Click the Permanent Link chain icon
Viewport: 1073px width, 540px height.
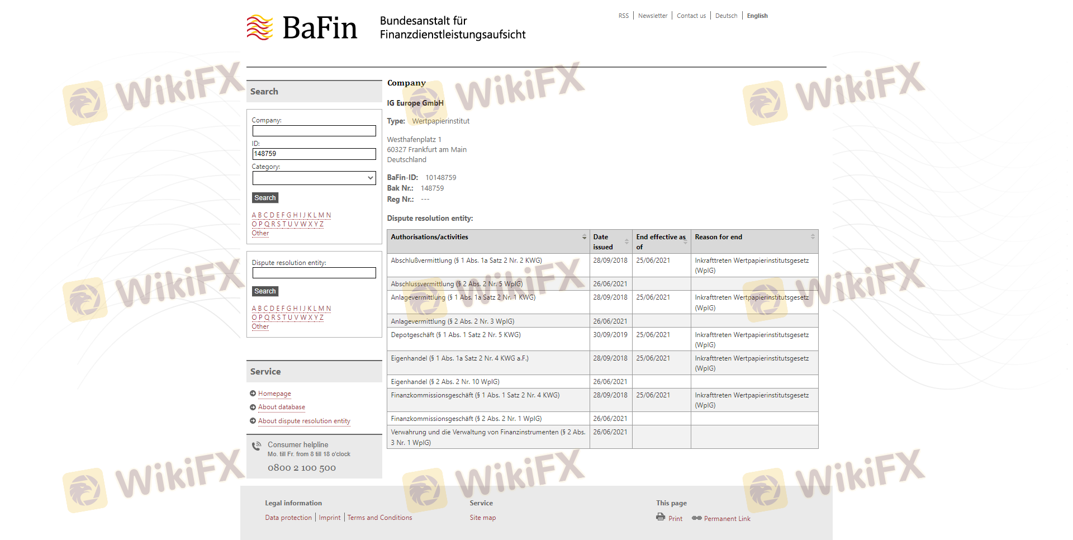click(696, 518)
